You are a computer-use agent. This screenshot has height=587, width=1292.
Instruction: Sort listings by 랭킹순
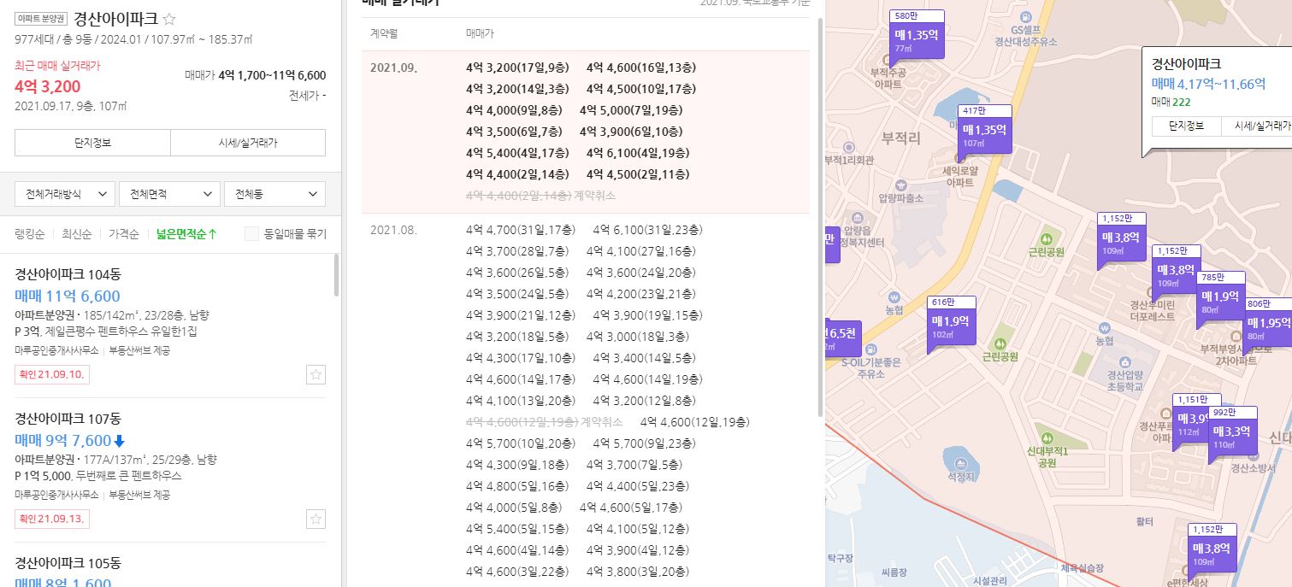[x=30, y=233]
